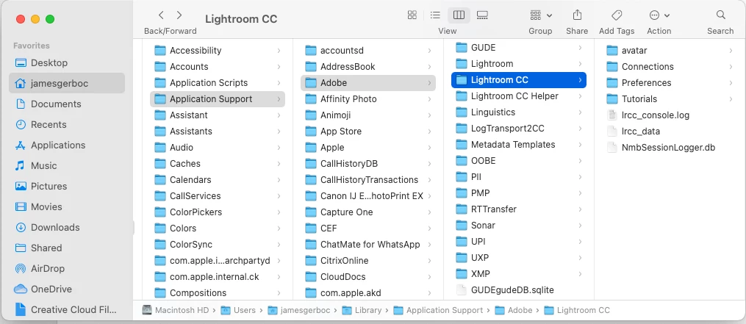746x324 pixels.
Task: Select the NmbSessionLogger.db file
Action: point(670,148)
